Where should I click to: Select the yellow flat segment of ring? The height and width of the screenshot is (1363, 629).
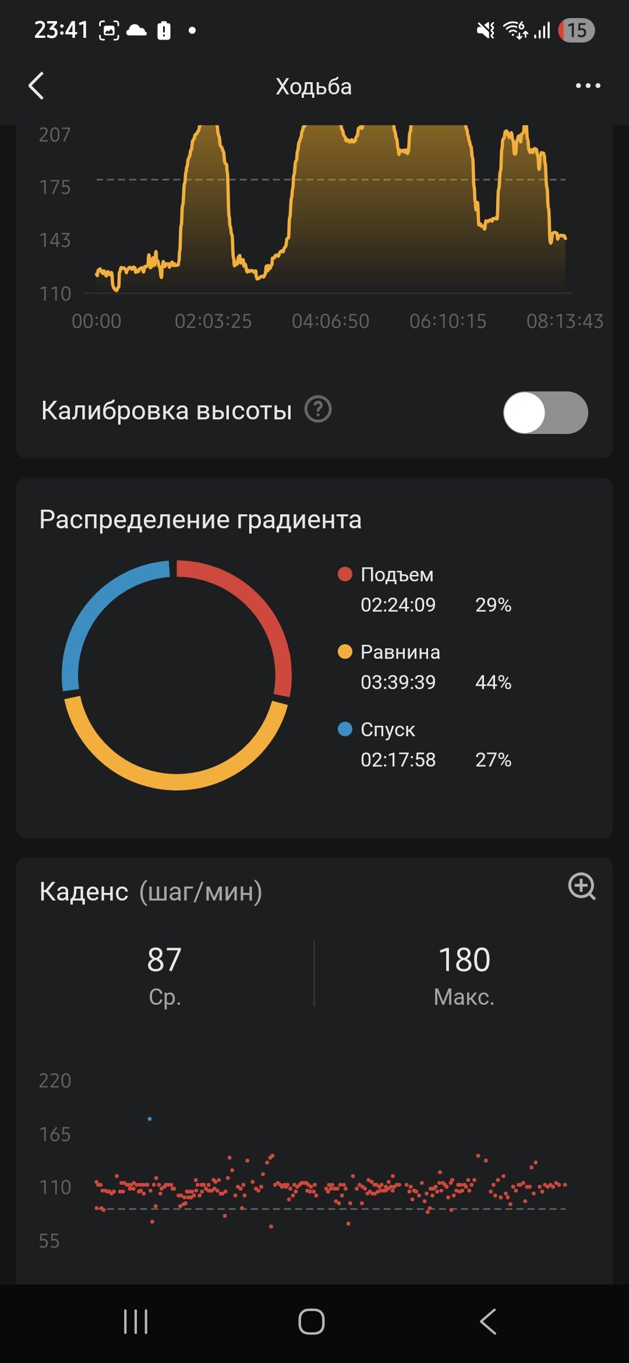pyautogui.click(x=175, y=781)
